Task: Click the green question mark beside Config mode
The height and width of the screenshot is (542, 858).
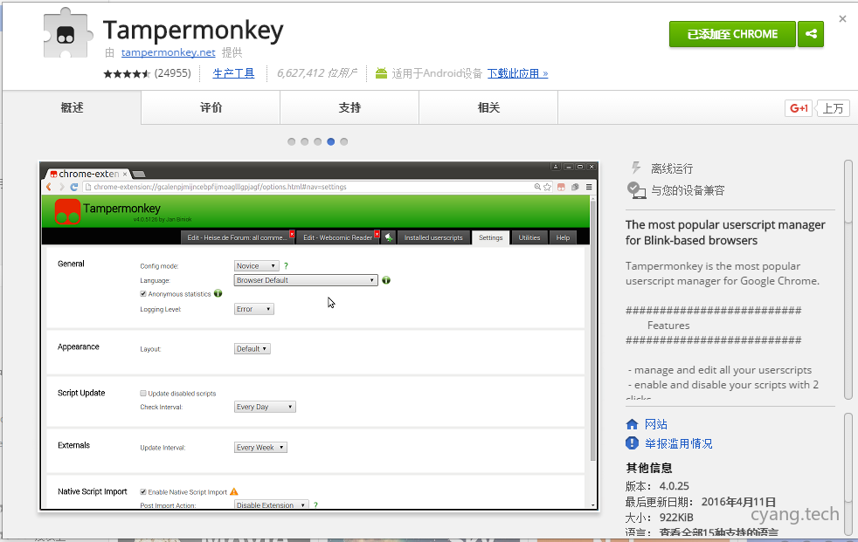Action: 286,265
